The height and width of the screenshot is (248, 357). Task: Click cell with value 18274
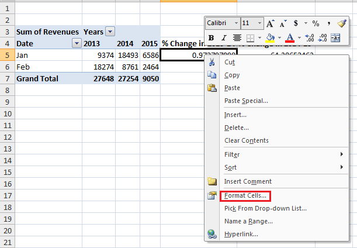click(99, 67)
